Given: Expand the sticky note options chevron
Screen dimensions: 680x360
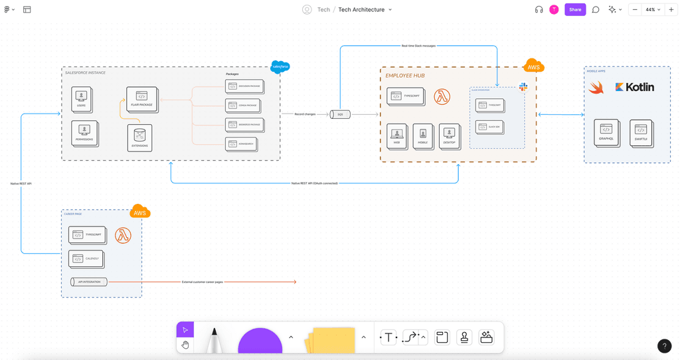Looking at the screenshot, I should tap(363, 337).
